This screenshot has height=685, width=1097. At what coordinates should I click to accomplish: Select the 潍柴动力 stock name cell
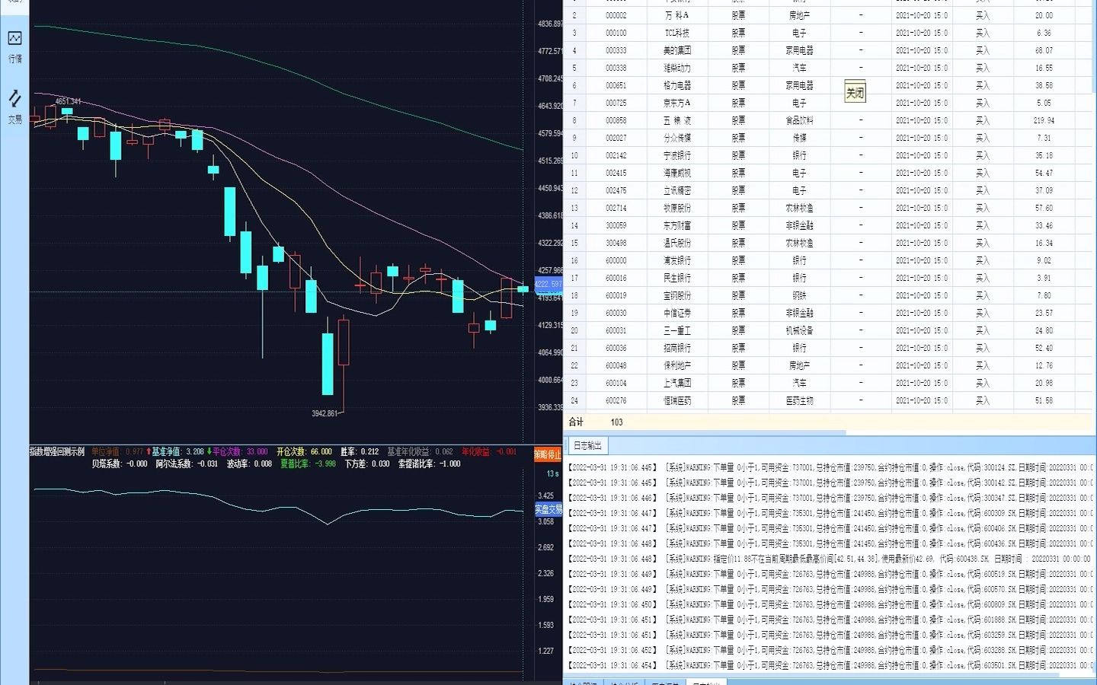[676, 68]
